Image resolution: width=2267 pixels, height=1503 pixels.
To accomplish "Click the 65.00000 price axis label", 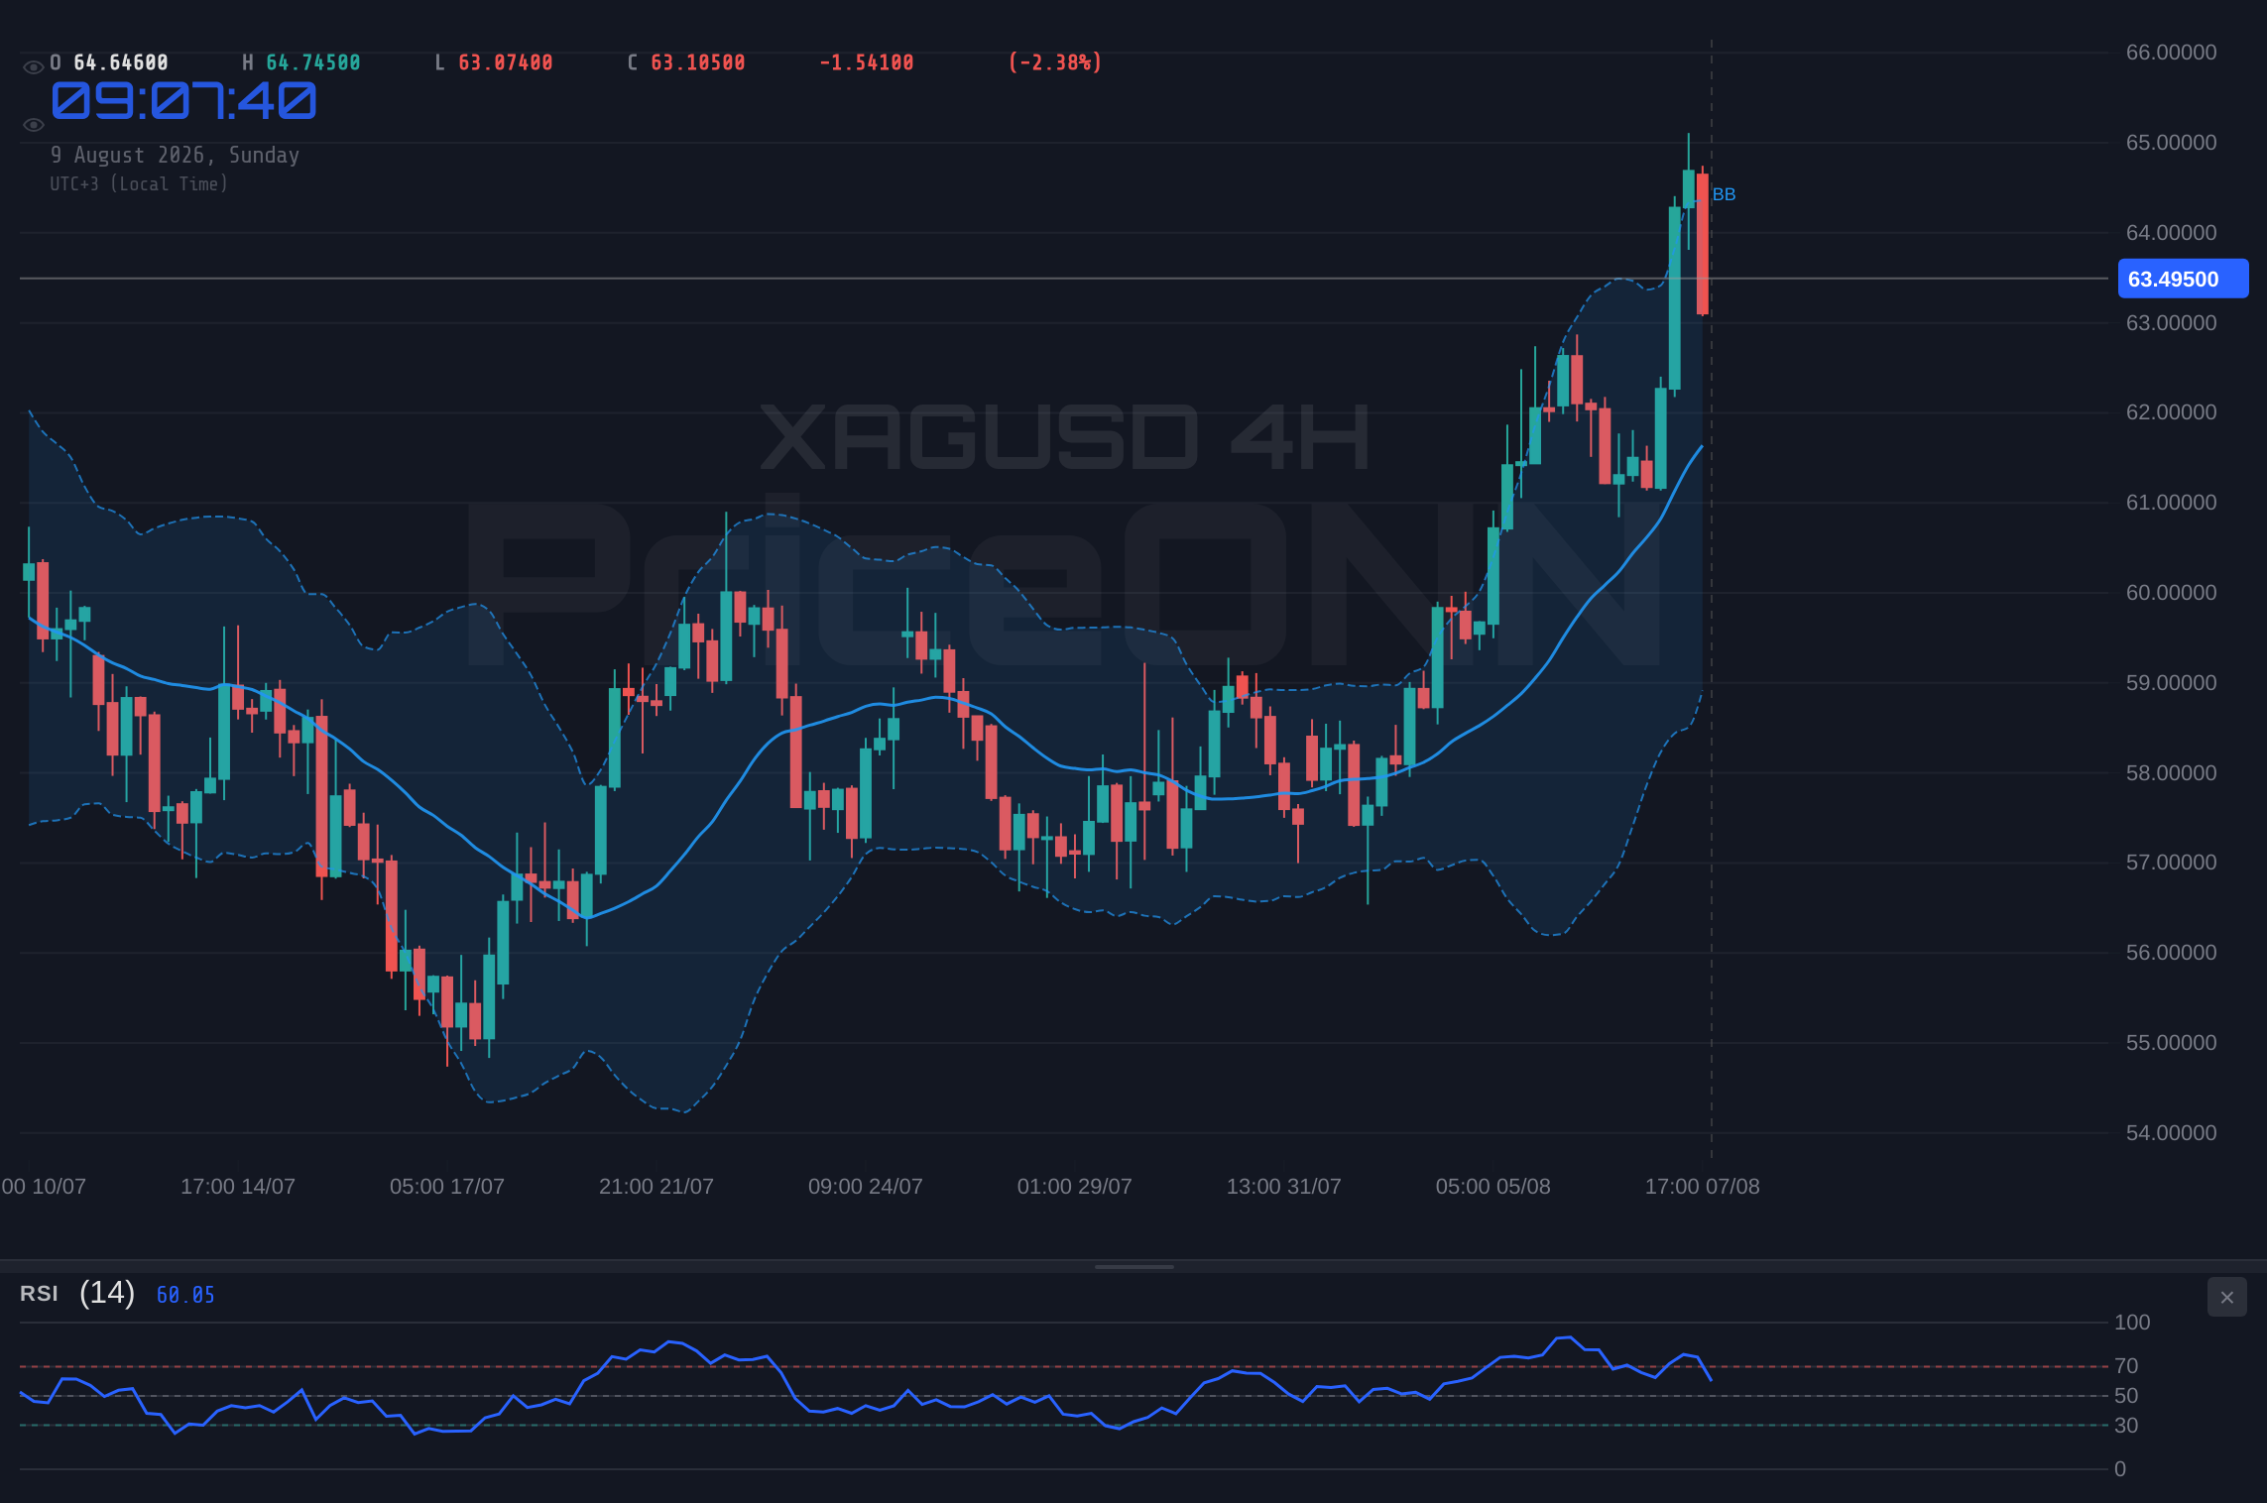I will (x=2171, y=143).
